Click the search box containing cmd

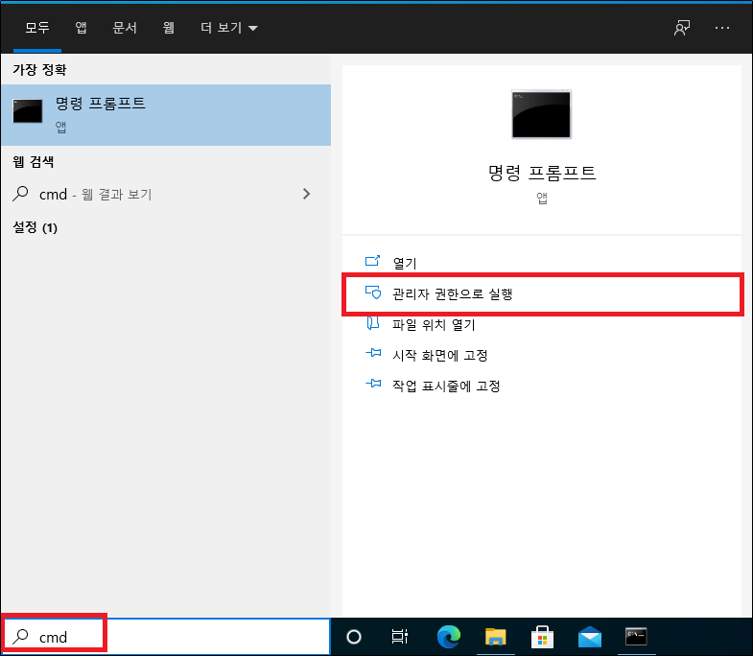pos(166,637)
